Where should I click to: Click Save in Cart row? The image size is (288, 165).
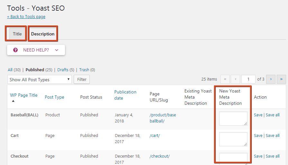coord(258,136)
